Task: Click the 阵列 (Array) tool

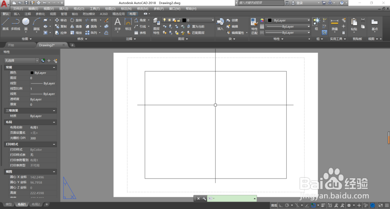Action: (91, 33)
